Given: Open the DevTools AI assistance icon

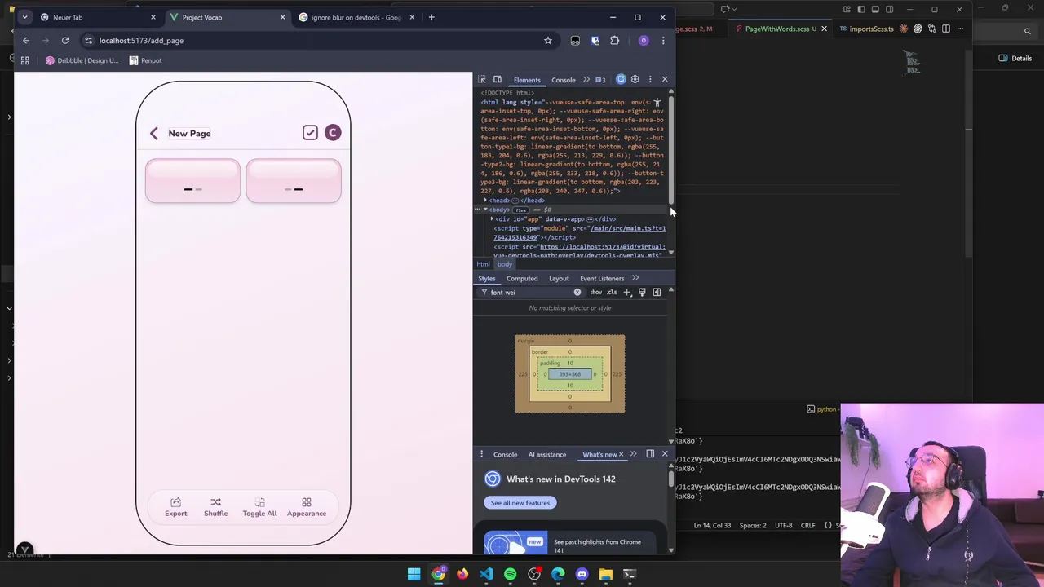Looking at the screenshot, I should pyautogui.click(x=621, y=79).
